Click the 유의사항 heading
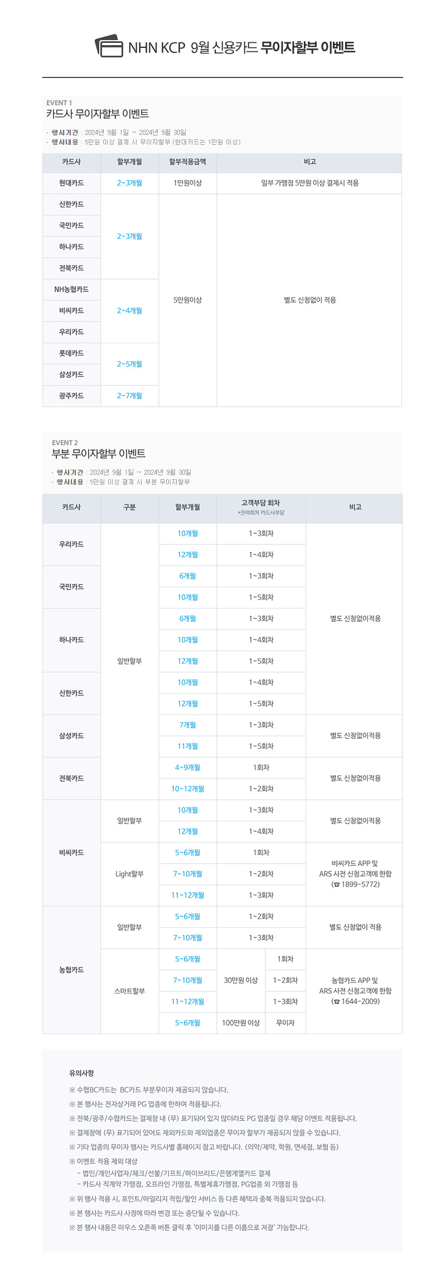Image resolution: width=446 pixels, height=1281 pixels. [81, 1073]
